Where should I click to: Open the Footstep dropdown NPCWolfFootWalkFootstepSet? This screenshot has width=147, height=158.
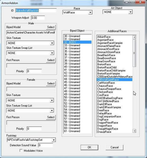[x=31, y=140]
